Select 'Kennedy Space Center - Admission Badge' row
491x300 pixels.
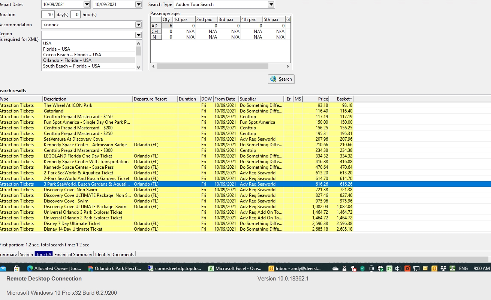coord(176,145)
